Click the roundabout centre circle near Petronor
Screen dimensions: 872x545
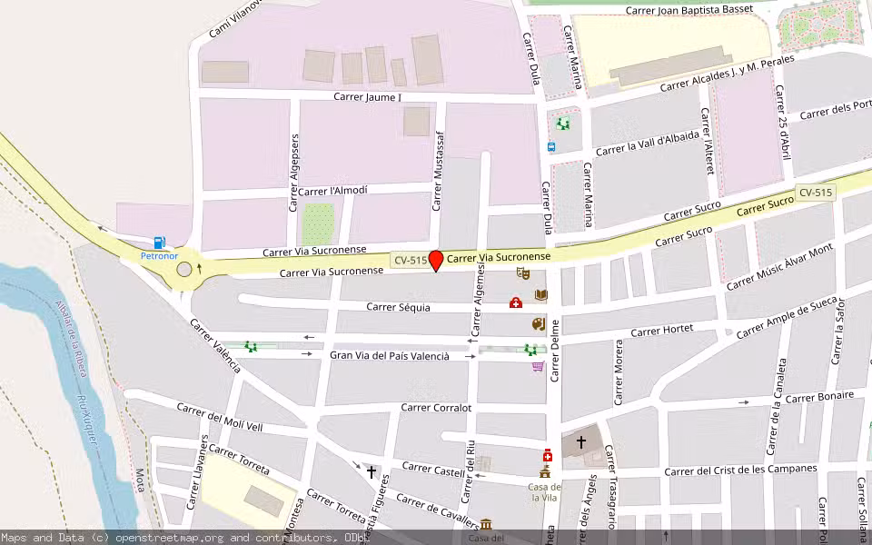(184, 270)
